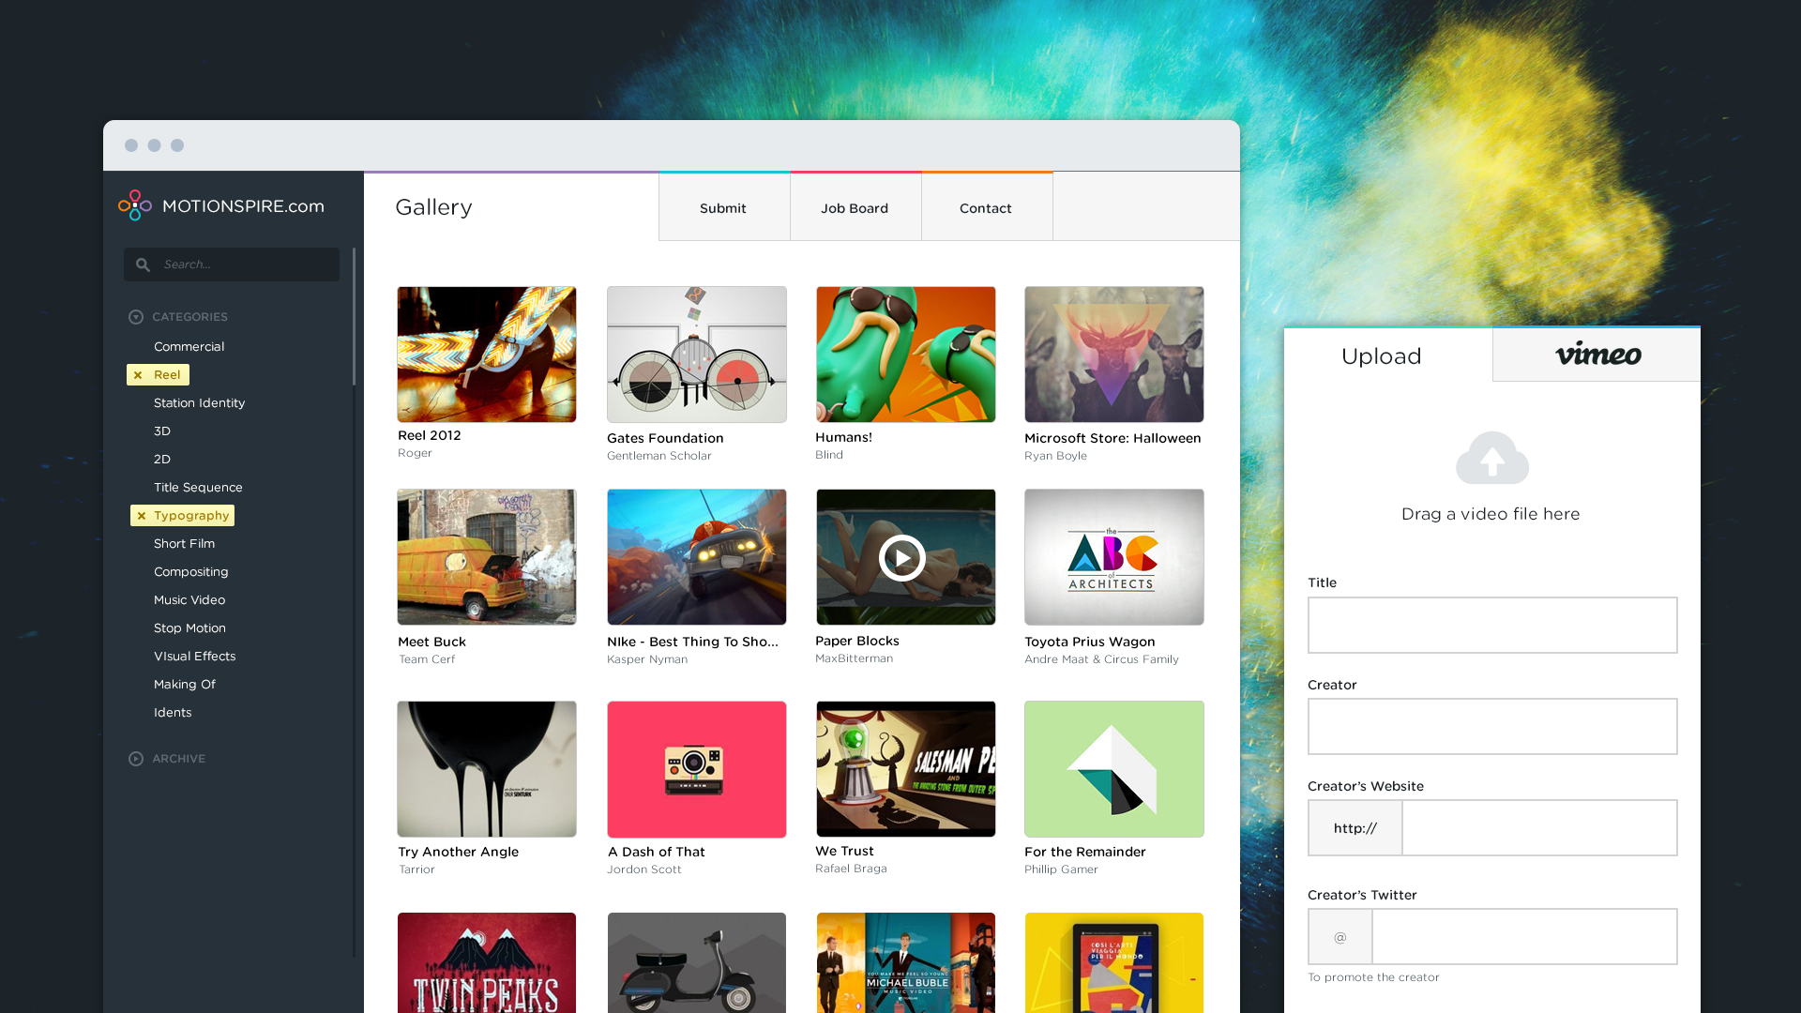Viewport: 1801px width, 1013px height.
Task: Click the Gentleman Scholar creator link
Action: click(658, 456)
